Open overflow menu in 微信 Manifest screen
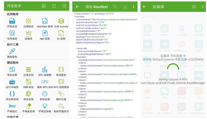 tap(134, 7)
